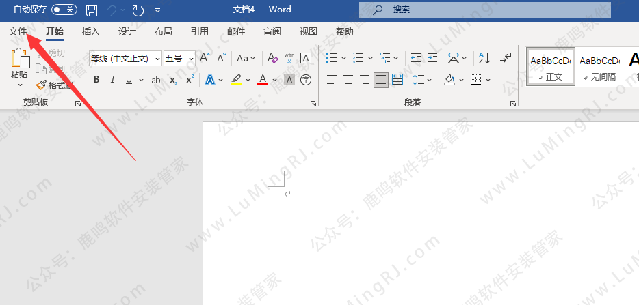Viewport: 639px width, 305px height.
Task: Click the phonetic guide wén icon
Action: coord(289,58)
